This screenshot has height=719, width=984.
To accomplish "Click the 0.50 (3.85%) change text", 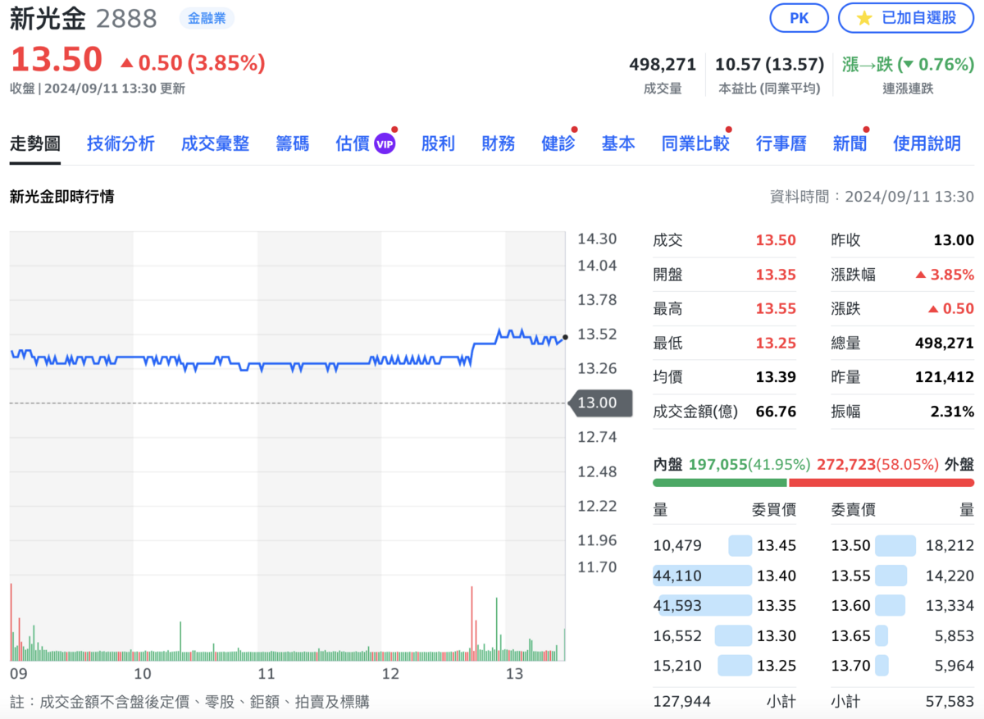I will (x=194, y=62).
